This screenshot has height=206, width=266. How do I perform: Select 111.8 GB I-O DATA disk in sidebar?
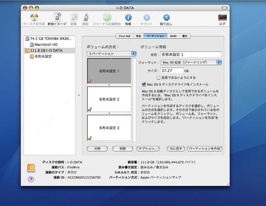tap(49, 51)
